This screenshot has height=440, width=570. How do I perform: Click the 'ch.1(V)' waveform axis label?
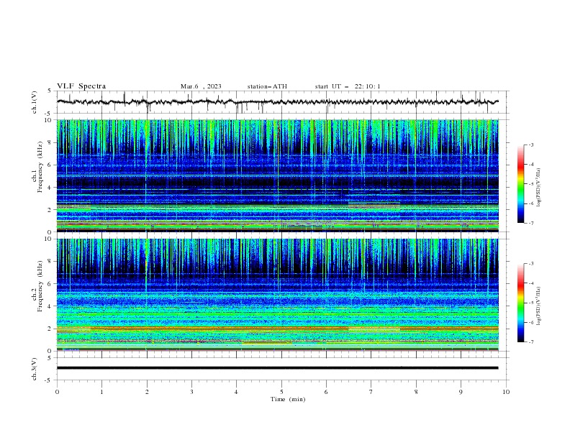click(34, 102)
